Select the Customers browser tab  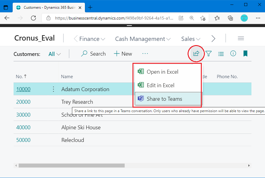(49, 8)
